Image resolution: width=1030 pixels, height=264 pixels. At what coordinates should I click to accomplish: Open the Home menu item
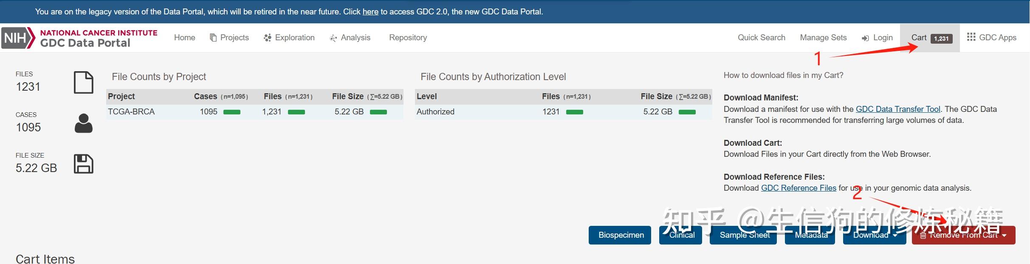[x=184, y=38]
